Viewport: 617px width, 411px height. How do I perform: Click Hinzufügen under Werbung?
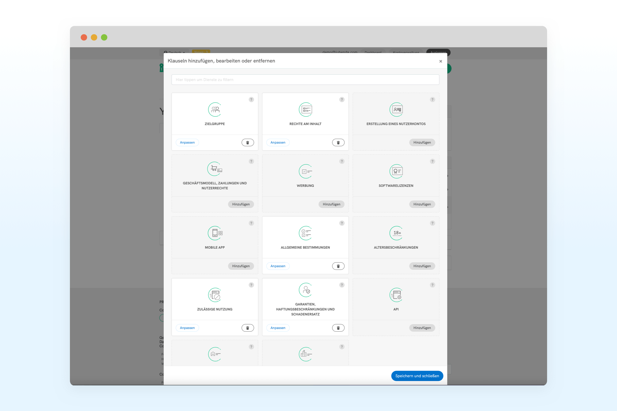point(331,204)
